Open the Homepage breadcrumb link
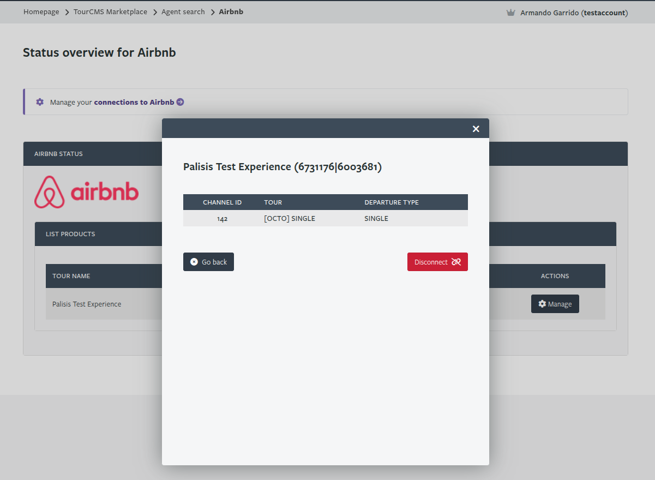This screenshot has height=480, width=655. [41, 11]
